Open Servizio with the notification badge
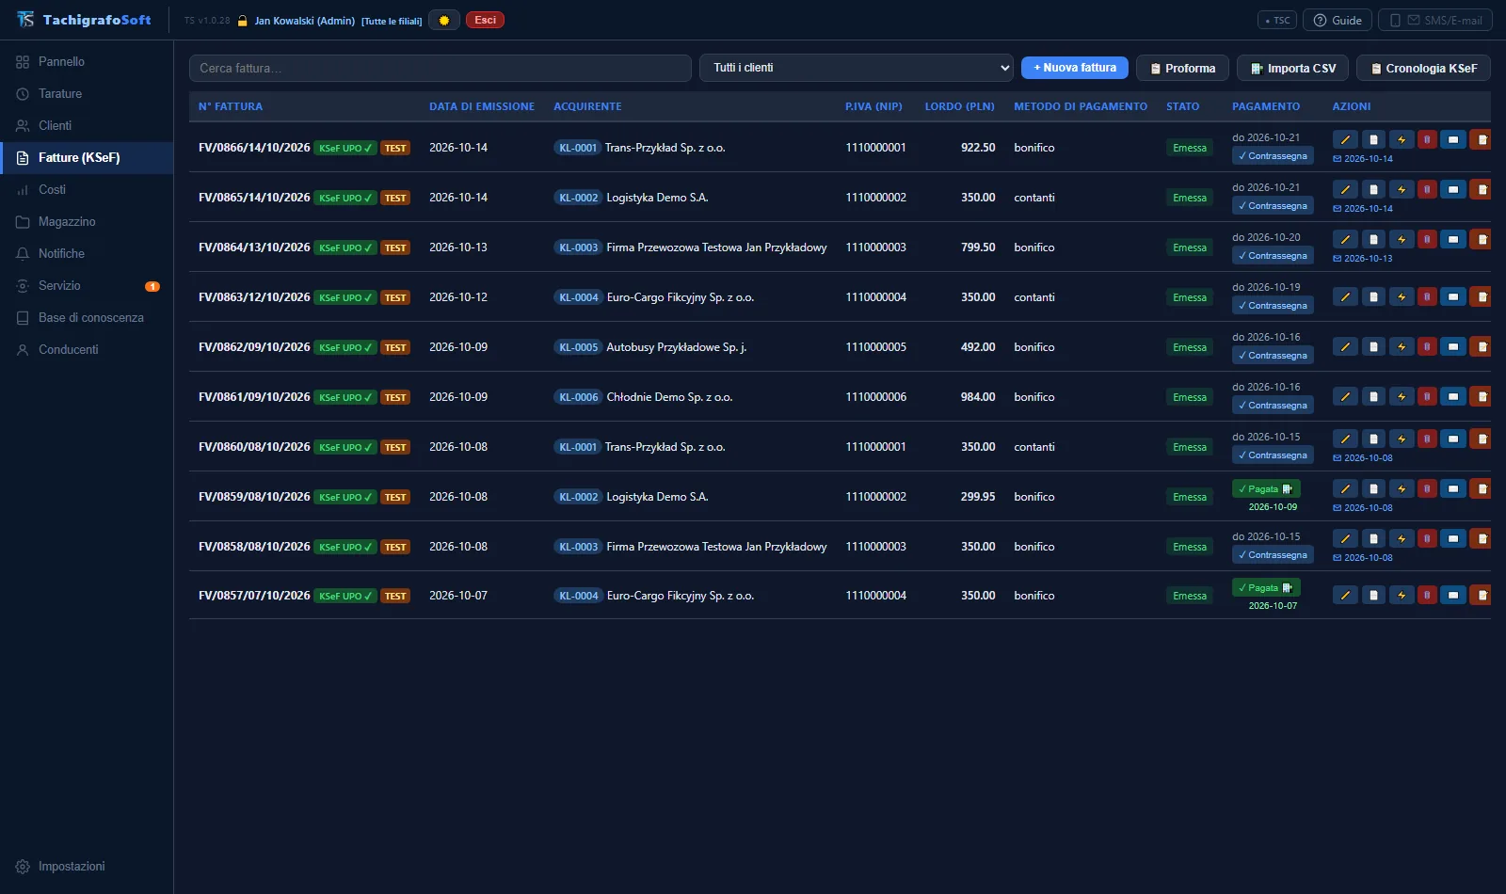The width and height of the screenshot is (1506, 894). 87,286
